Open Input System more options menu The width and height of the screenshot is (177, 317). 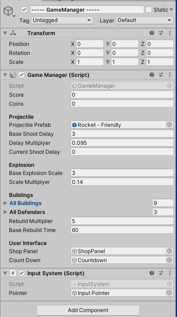170,273
